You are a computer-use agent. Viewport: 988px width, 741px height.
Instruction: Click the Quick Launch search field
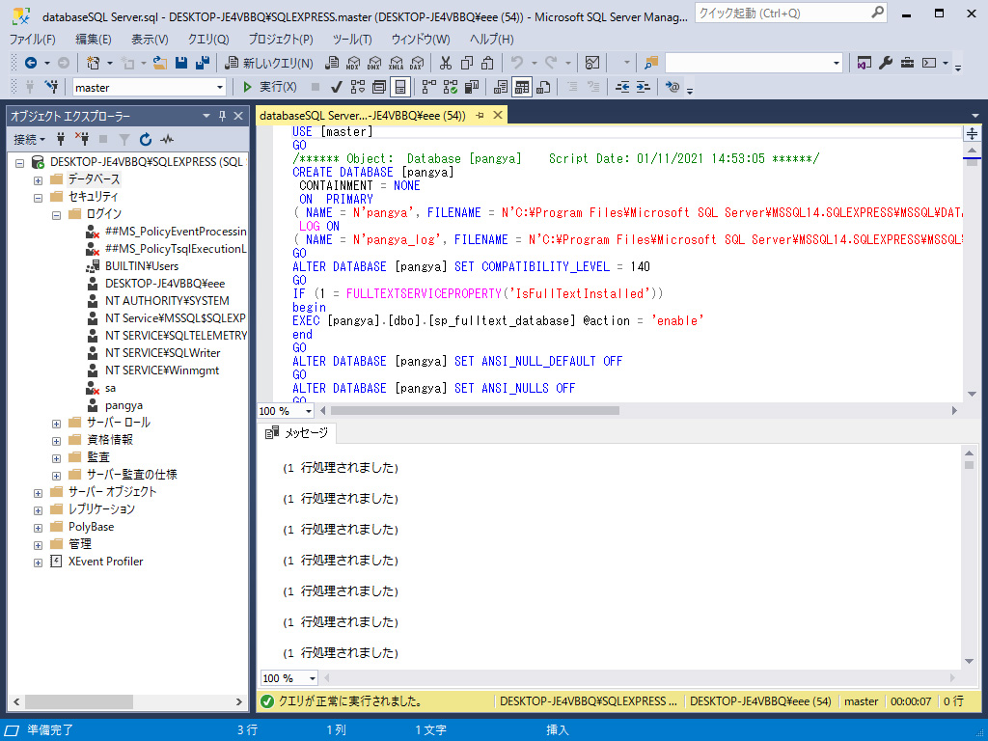pos(790,13)
